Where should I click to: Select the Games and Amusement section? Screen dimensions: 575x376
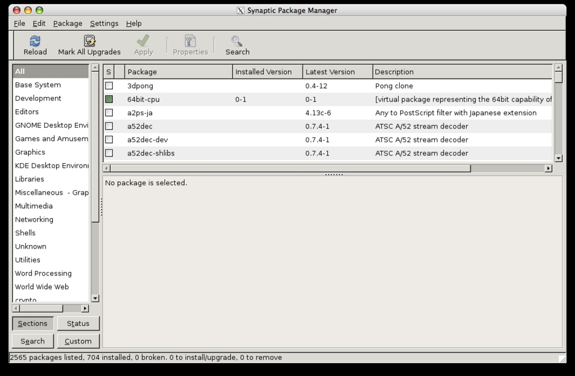click(x=51, y=139)
